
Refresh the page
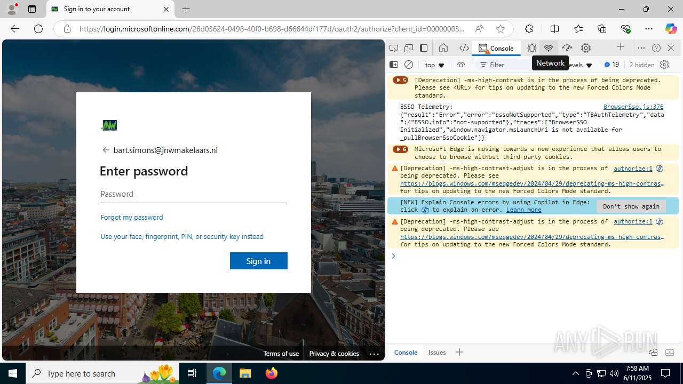(x=38, y=29)
